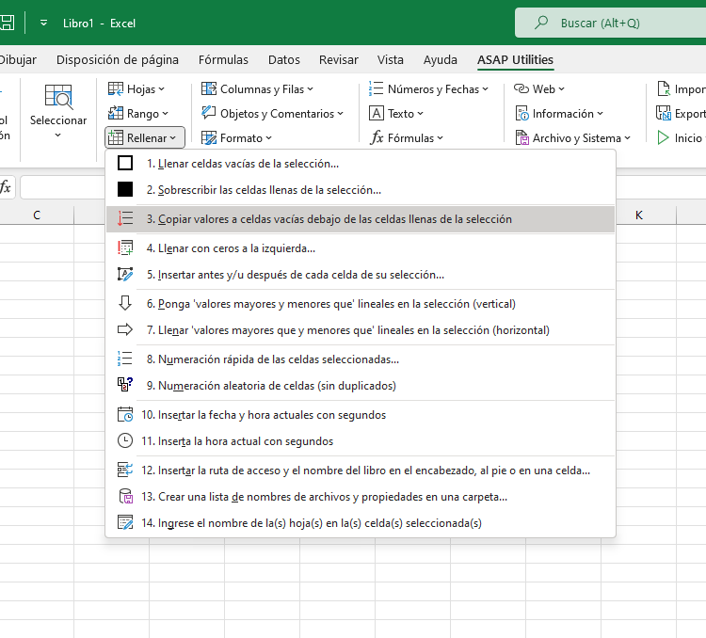Open the Hojas dropdown menu
Image resolution: width=706 pixels, height=638 pixels.
(x=136, y=89)
